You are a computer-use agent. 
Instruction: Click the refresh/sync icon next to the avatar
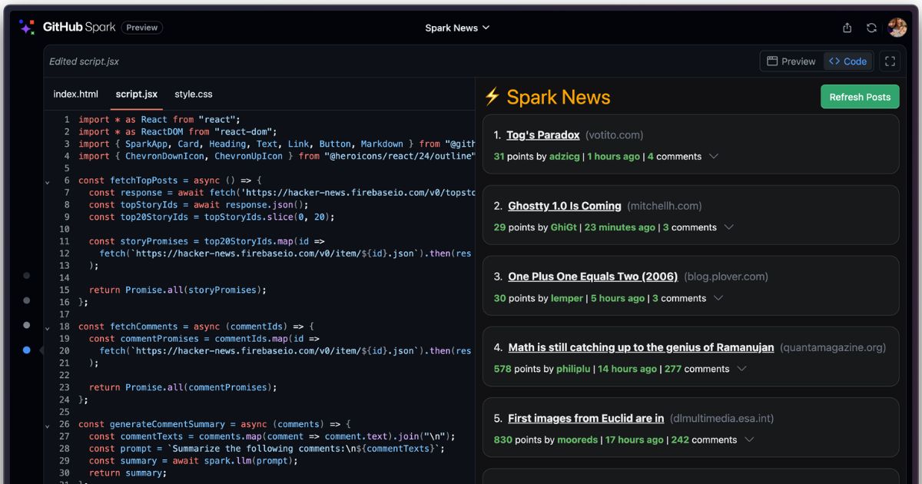(x=871, y=27)
